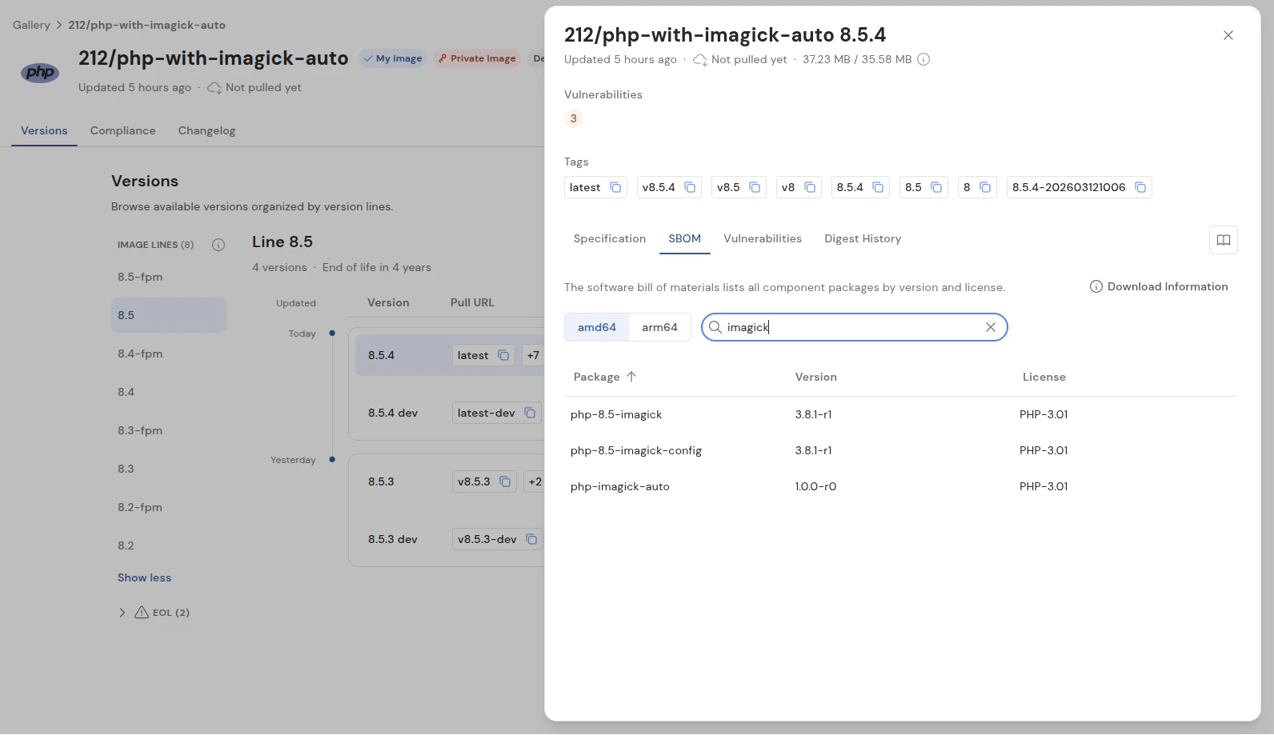Select 8.5-fpm image line
1274x735 pixels.
pyautogui.click(x=168, y=277)
